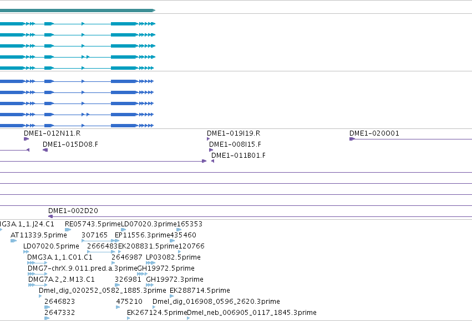Click the DME1-020O01 start arrow glyph
Screen dimensions: 472x321
click(352, 139)
